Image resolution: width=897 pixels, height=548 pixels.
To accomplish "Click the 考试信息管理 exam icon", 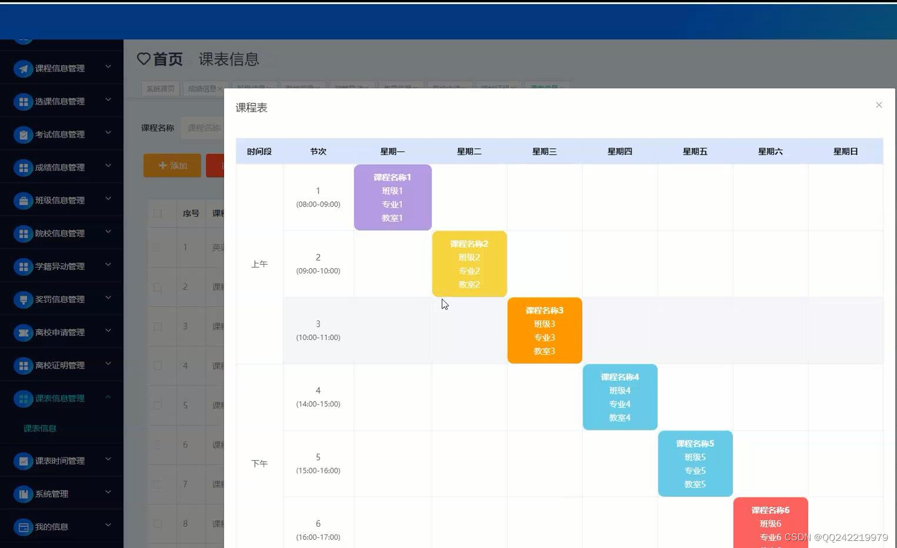I will coord(23,134).
